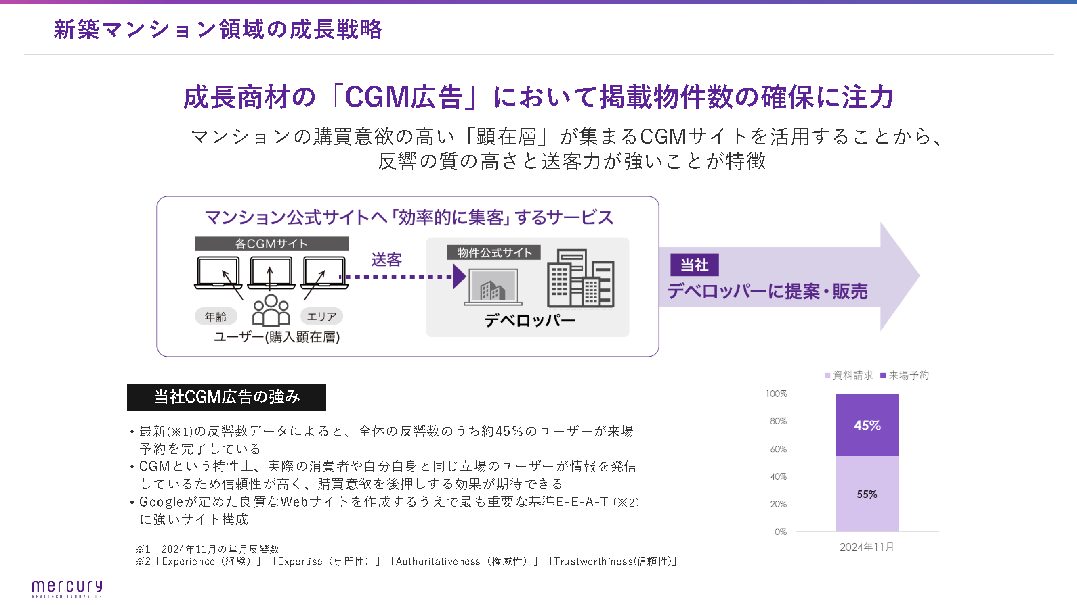
Task: Click the 資料請求 legend swatch
Action: click(827, 376)
